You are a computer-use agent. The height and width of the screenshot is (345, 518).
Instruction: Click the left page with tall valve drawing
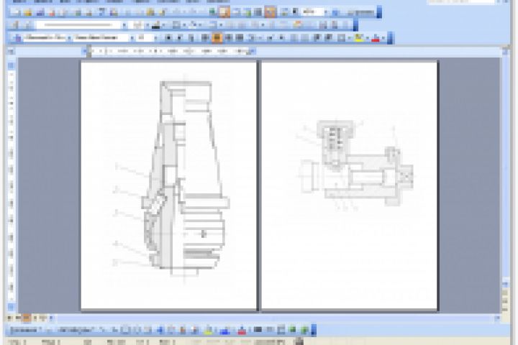coord(168,185)
